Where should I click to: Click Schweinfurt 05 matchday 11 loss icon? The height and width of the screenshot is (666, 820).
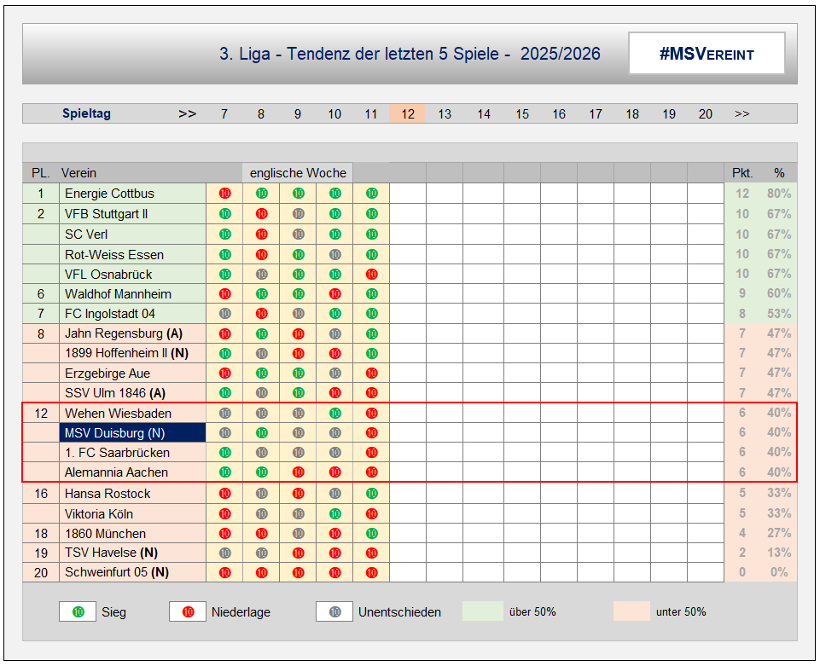(371, 573)
